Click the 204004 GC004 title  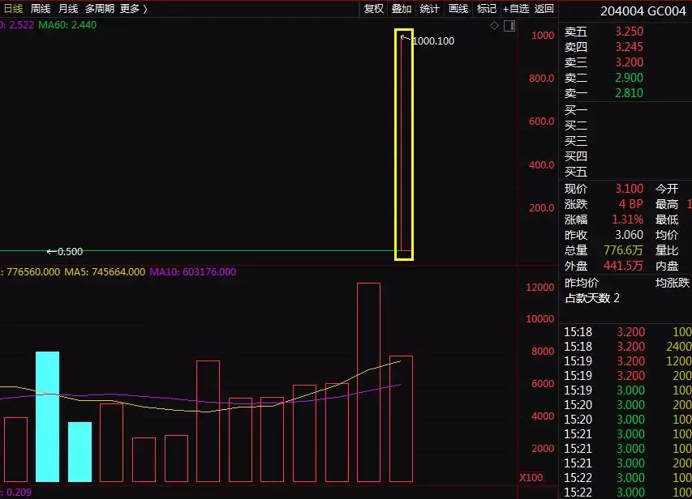[643, 11]
